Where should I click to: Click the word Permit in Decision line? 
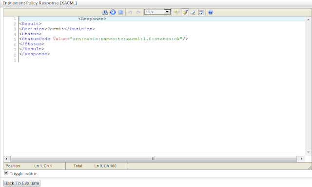tap(56, 29)
